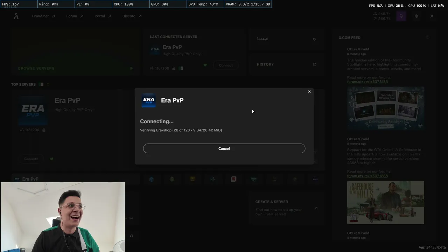Open launcher settings gear

click(x=416, y=16)
